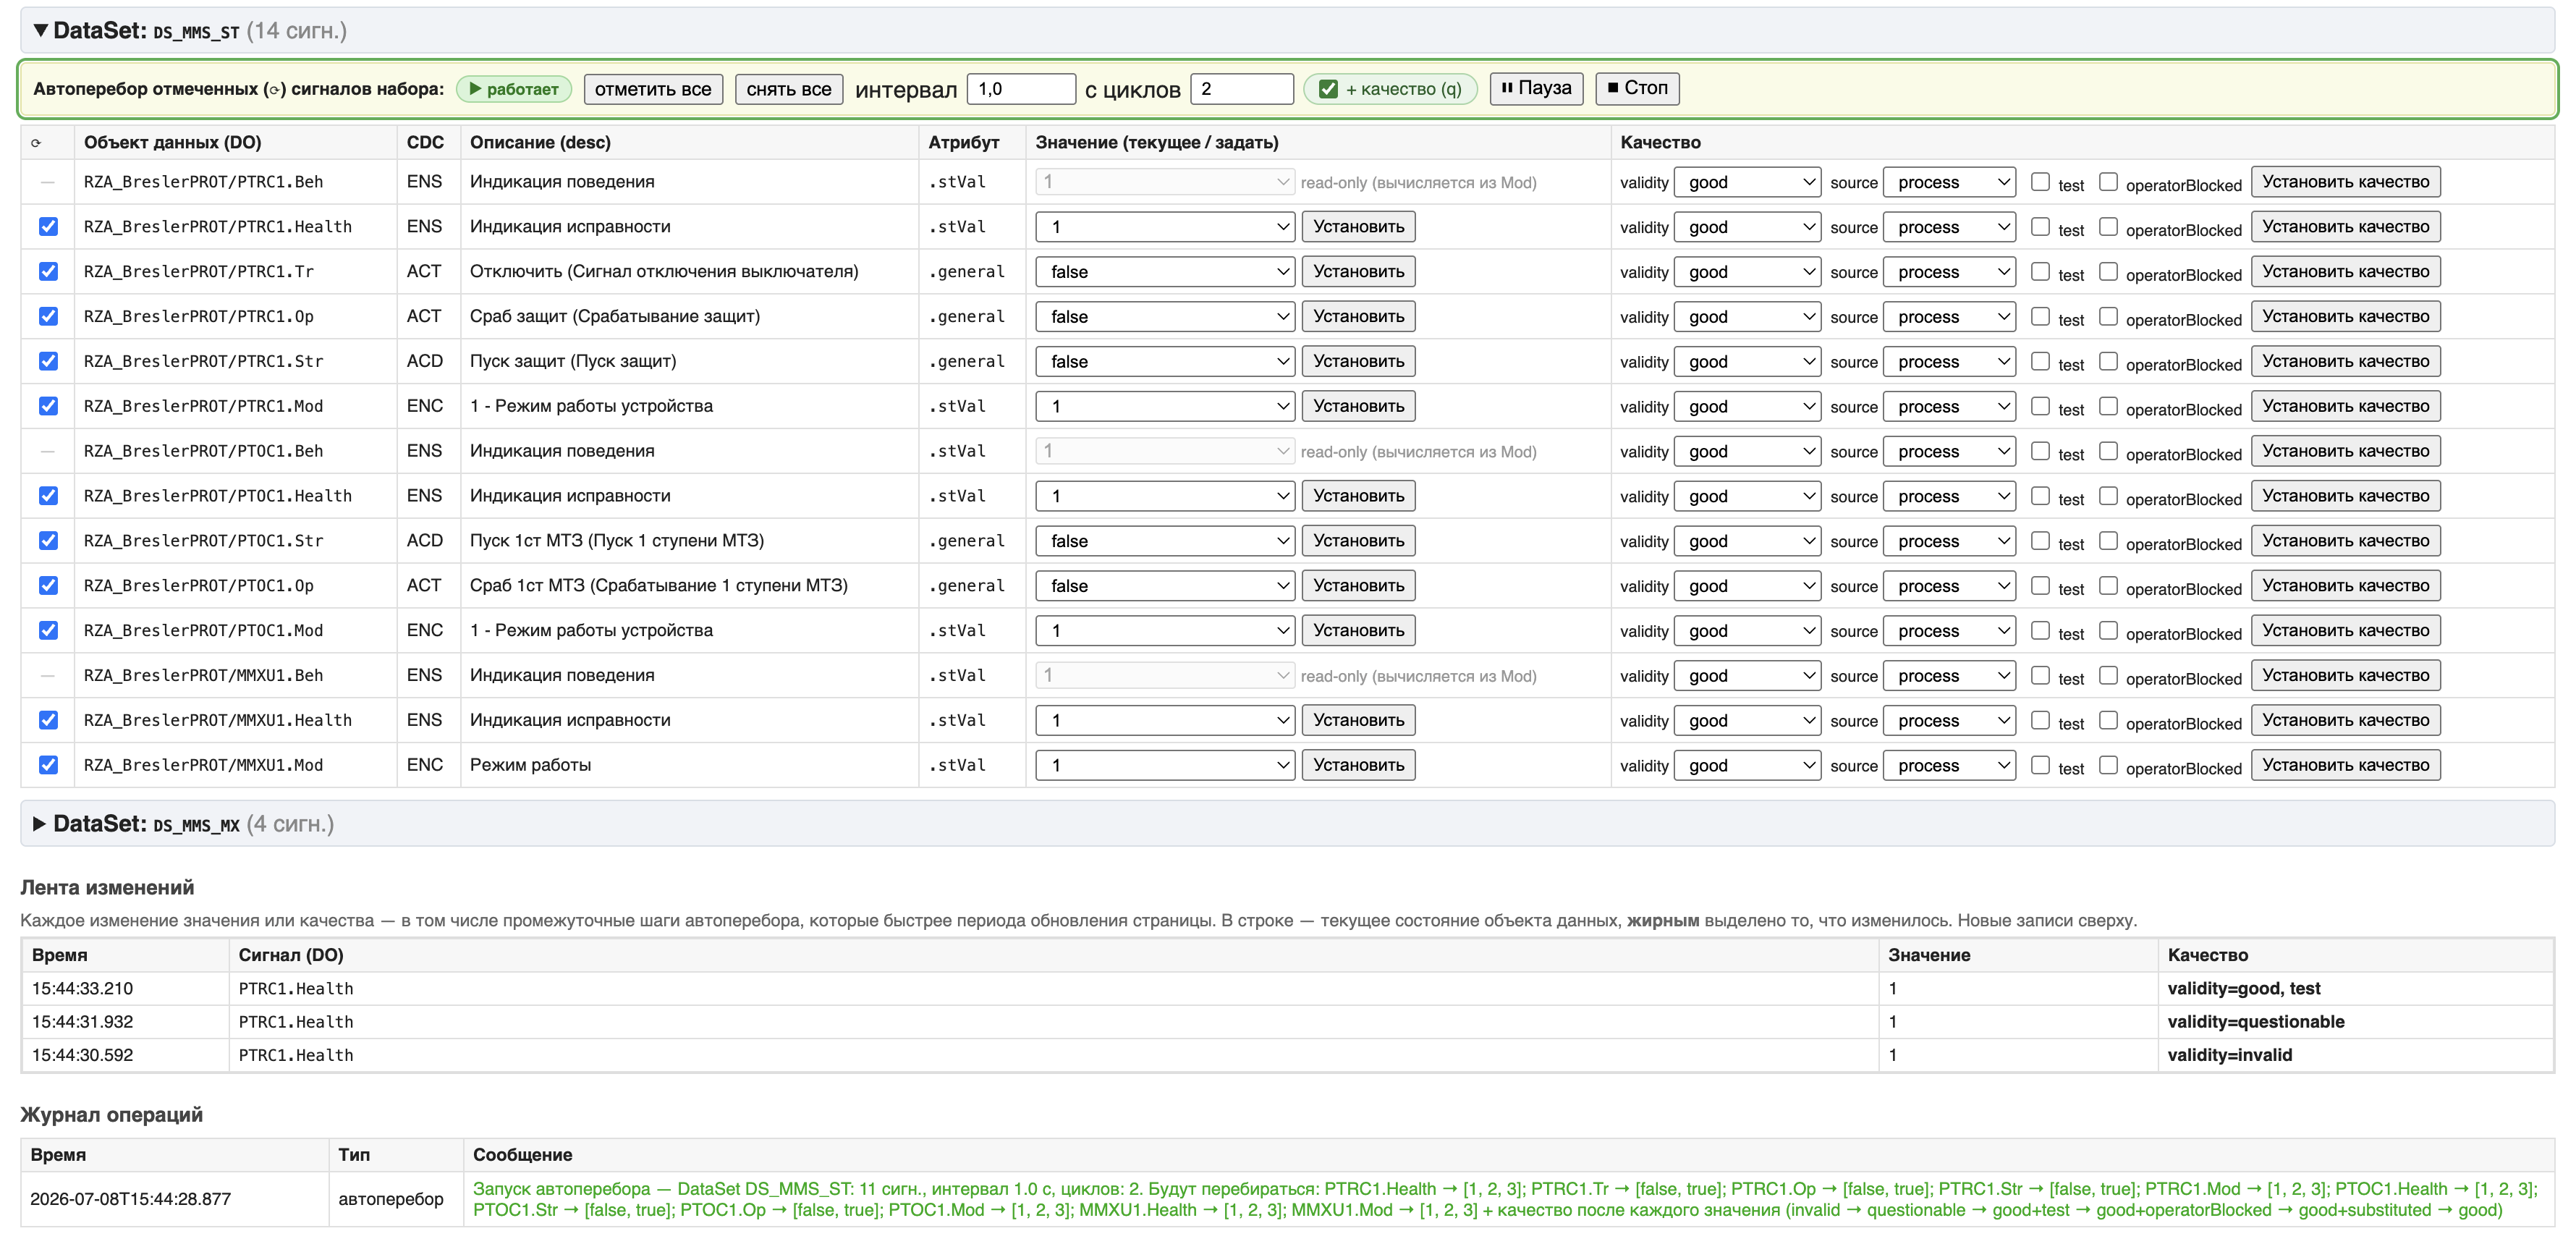
Task: Uncheck the MMXU1.Mod row selection checkbox
Action: [48, 765]
